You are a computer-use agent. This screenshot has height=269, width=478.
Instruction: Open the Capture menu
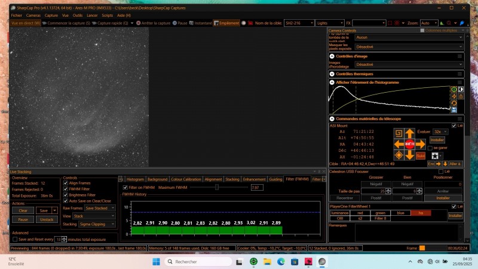pyautogui.click(x=51, y=16)
